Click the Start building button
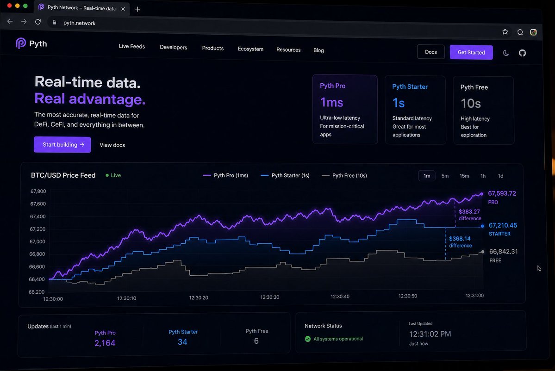The height and width of the screenshot is (371, 555). pyautogui.click(x=62, y=145)
